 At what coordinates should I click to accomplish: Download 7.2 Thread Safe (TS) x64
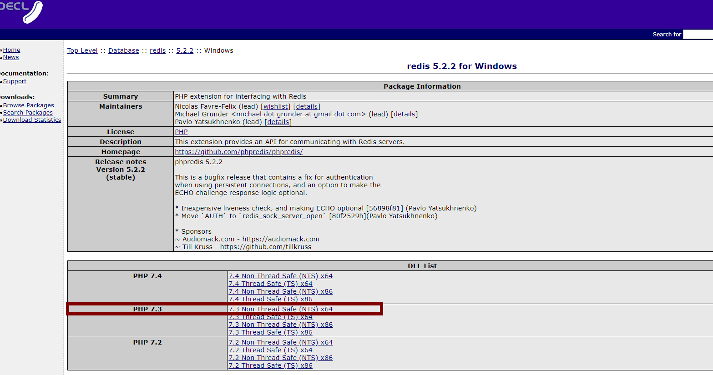pos(271,350)
